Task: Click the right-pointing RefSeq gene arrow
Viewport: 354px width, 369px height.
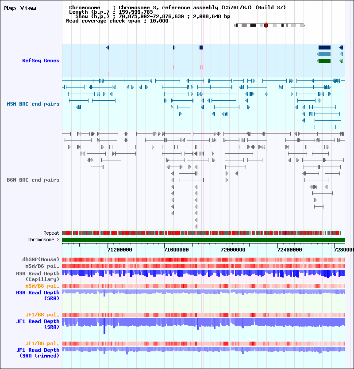Action: pyautogui.click(x=174, y=48)
